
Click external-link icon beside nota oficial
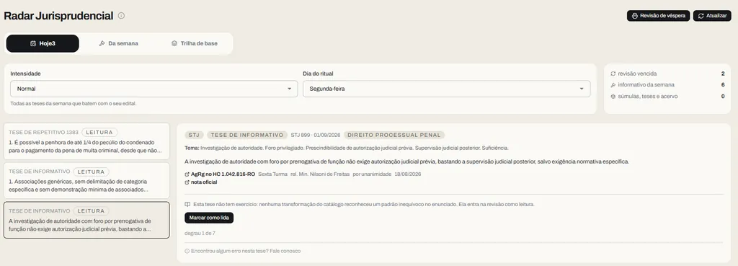click(187, 182)
